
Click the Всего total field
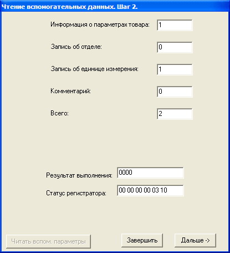[175, 114]
